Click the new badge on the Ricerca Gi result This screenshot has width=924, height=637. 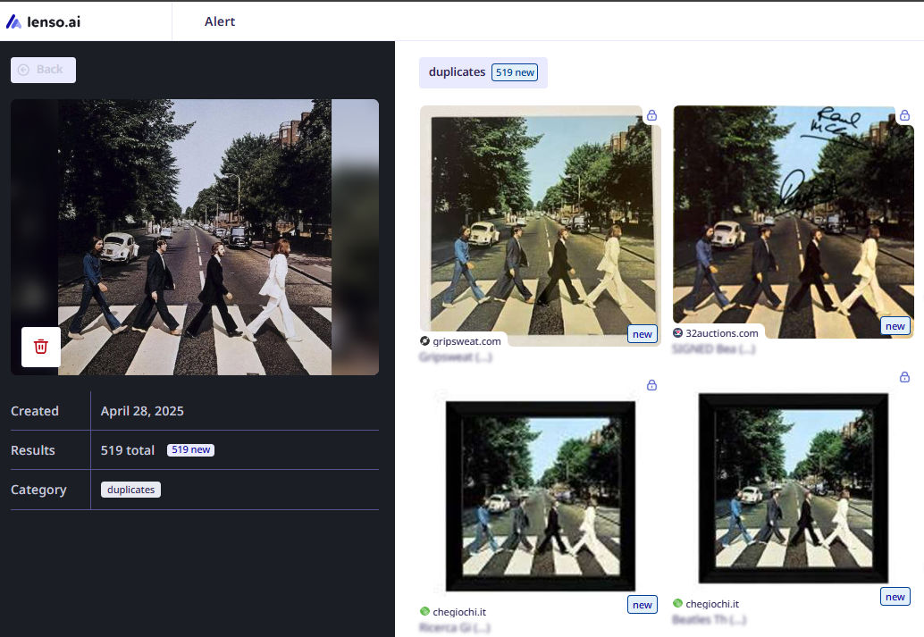[x=643, y=605]
